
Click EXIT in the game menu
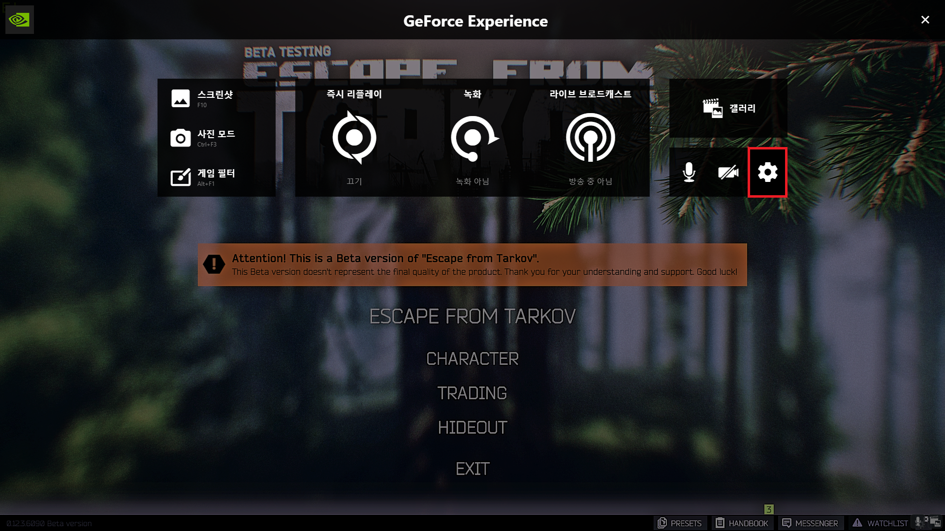coord(472,469)
